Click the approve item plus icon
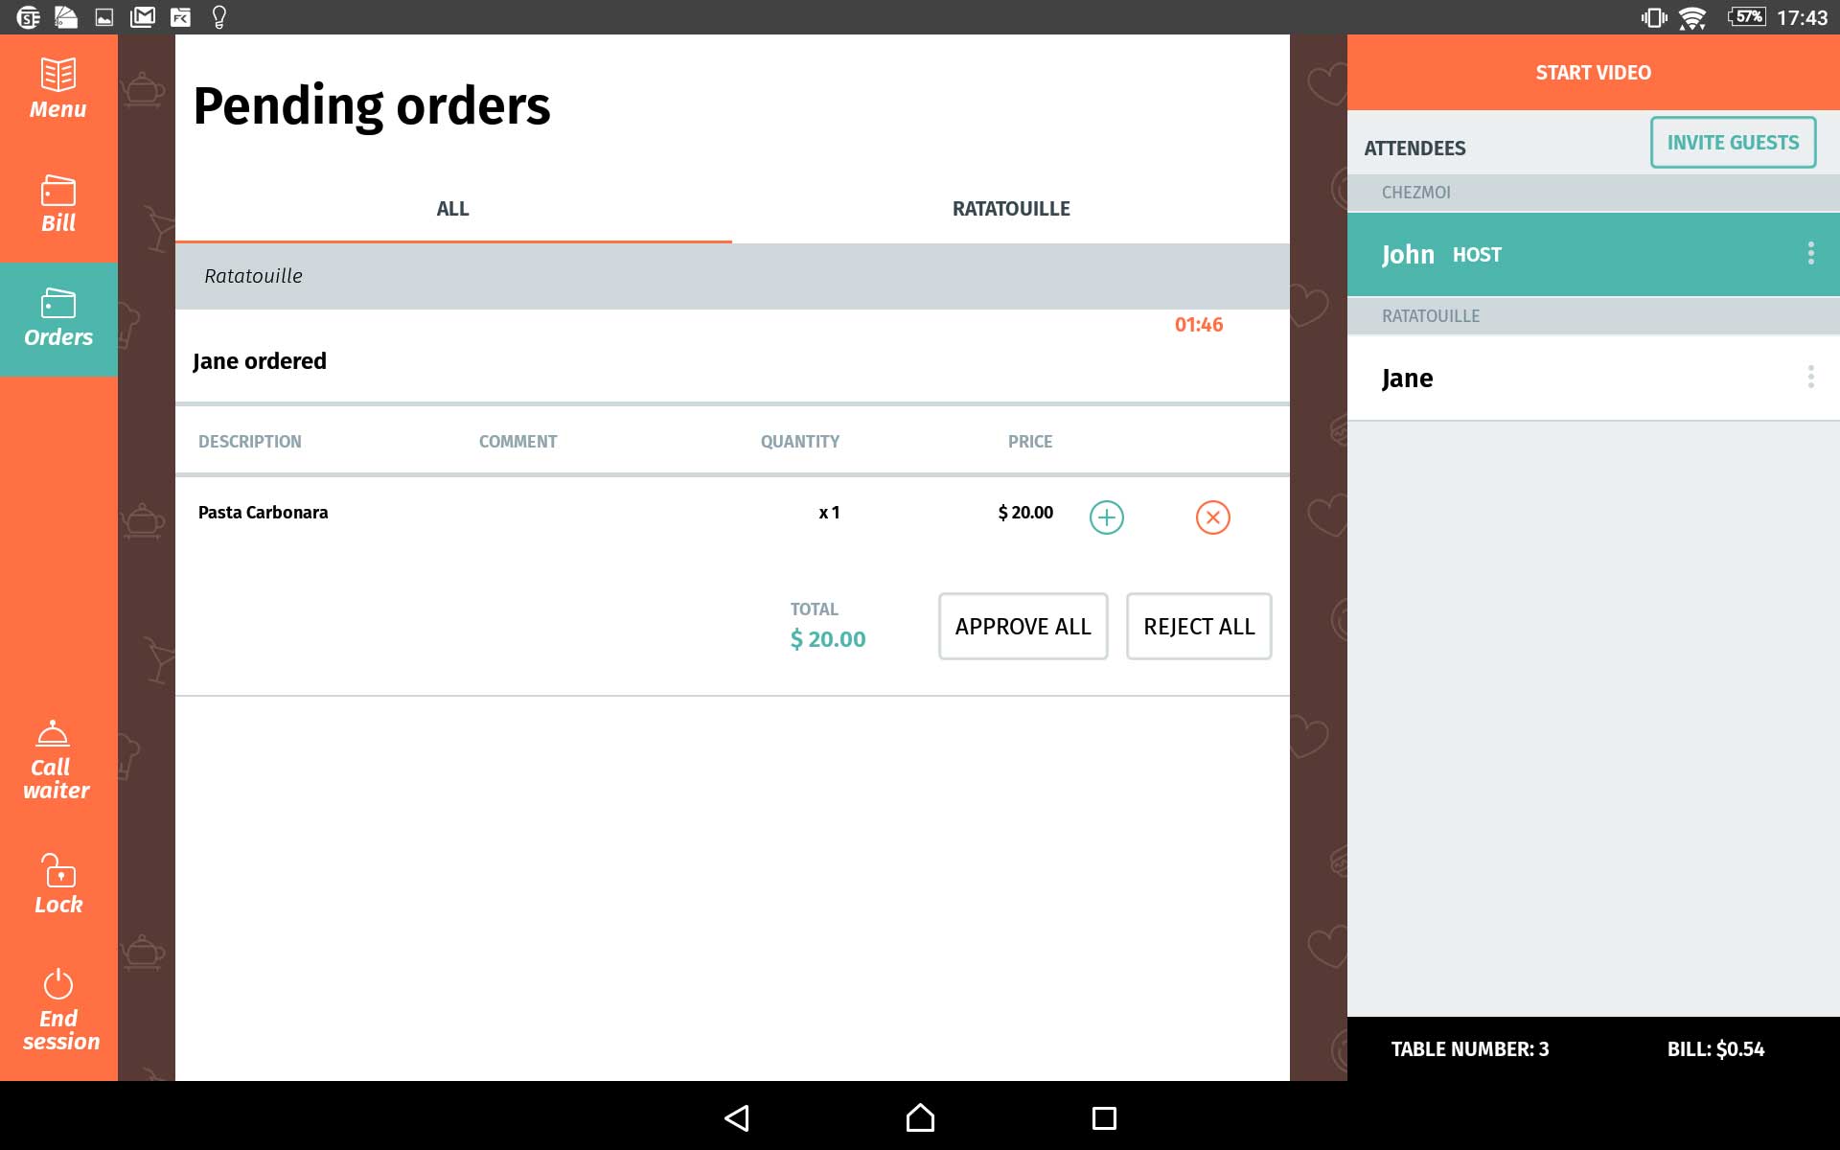This screenshot has width=1840, height=1150. 1108,518
